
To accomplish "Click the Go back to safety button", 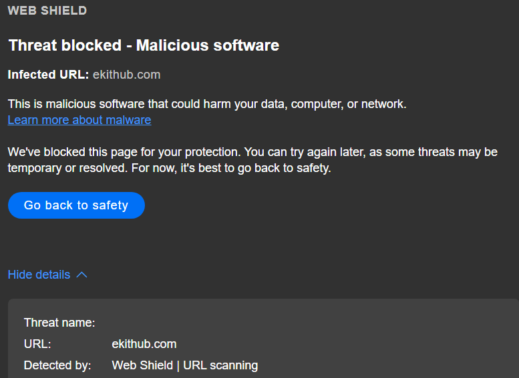I will tap(76, 205).
